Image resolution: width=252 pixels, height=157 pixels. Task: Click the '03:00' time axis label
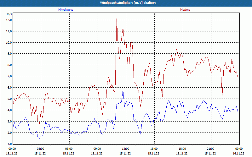pyautogui.click(x=41, y=149)
